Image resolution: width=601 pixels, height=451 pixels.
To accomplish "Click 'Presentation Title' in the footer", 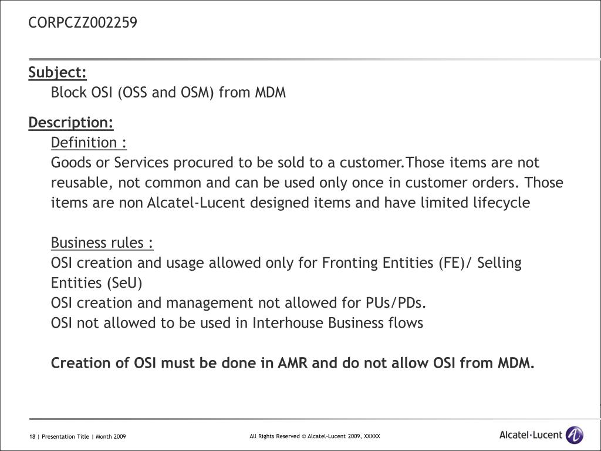I will pos(65,436).
